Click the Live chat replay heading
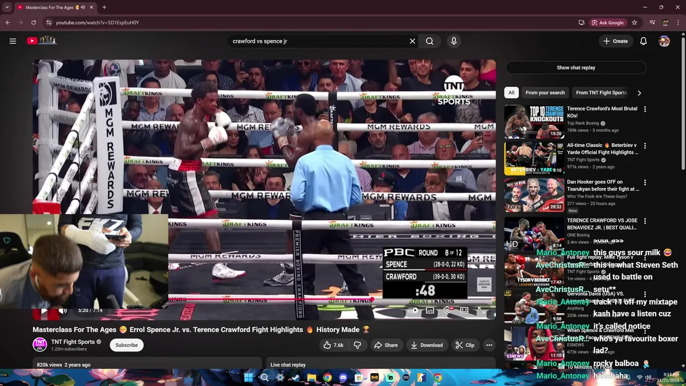686x386 pixels. 288,365
